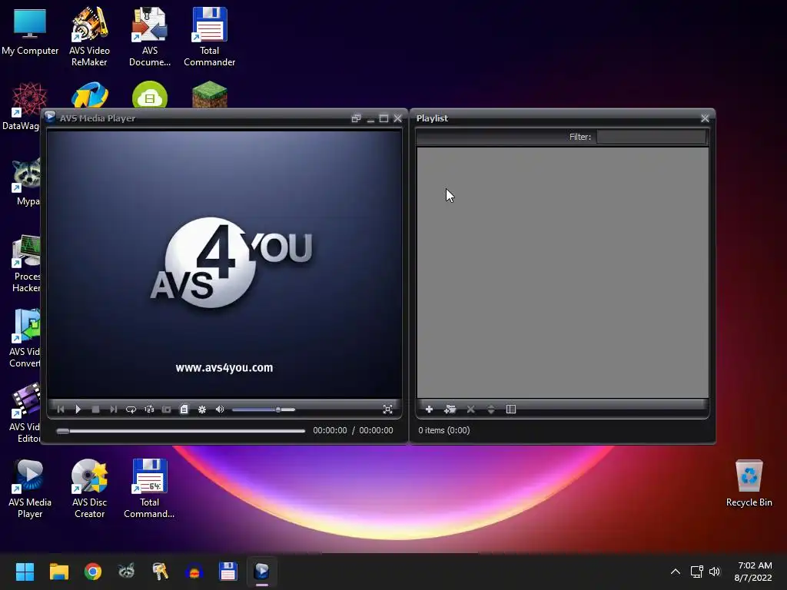Click the '0 items (0:00)' status text
787x590 pixels.
[x=444, y=430]
